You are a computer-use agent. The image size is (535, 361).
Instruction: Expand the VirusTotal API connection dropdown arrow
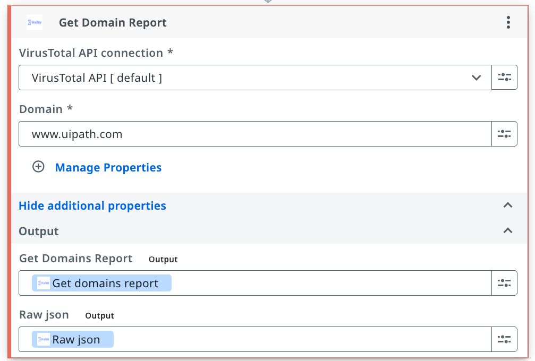click(x=476, y=78)
